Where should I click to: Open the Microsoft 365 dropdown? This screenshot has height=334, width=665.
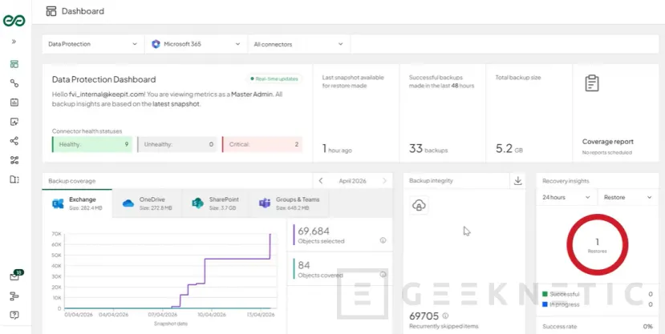(196, 44)
